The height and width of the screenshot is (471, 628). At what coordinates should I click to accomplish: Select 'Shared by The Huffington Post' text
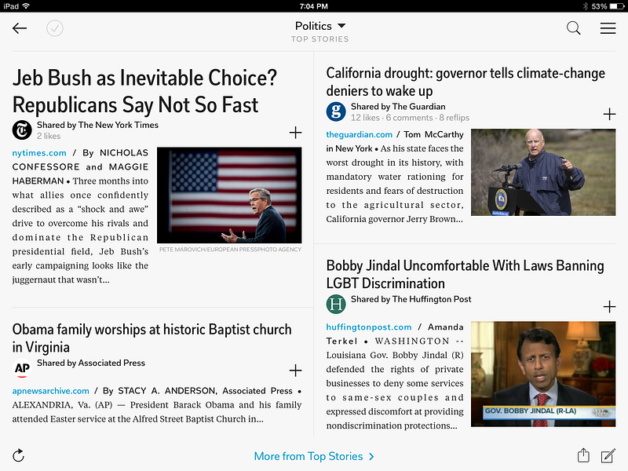[411, 299]
